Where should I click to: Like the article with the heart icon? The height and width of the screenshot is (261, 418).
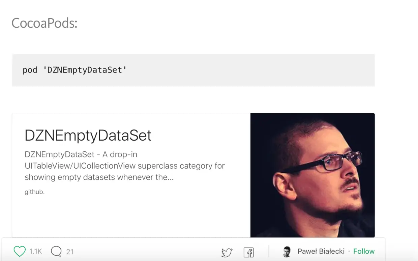click(20, 251)
